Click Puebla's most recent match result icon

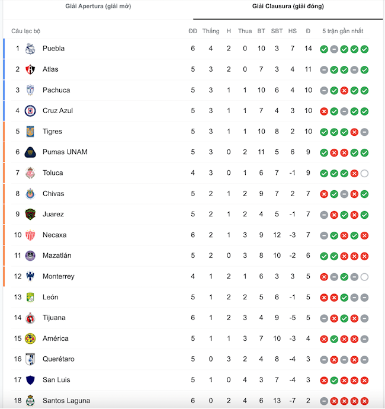pyautogui.click(x=364, y=49)
